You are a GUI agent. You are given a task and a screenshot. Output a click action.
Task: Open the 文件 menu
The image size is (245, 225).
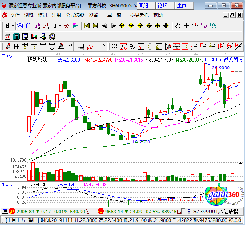coord(15,15)
